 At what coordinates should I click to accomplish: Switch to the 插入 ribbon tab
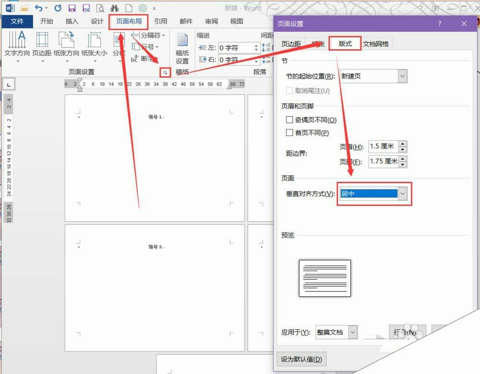click(x=72, y=21)
